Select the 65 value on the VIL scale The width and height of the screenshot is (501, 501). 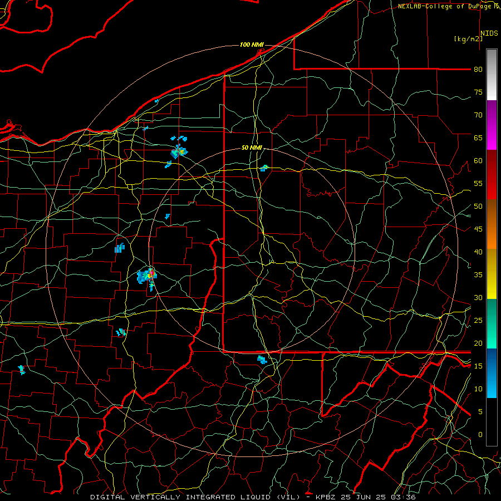[x=478, y=138]
